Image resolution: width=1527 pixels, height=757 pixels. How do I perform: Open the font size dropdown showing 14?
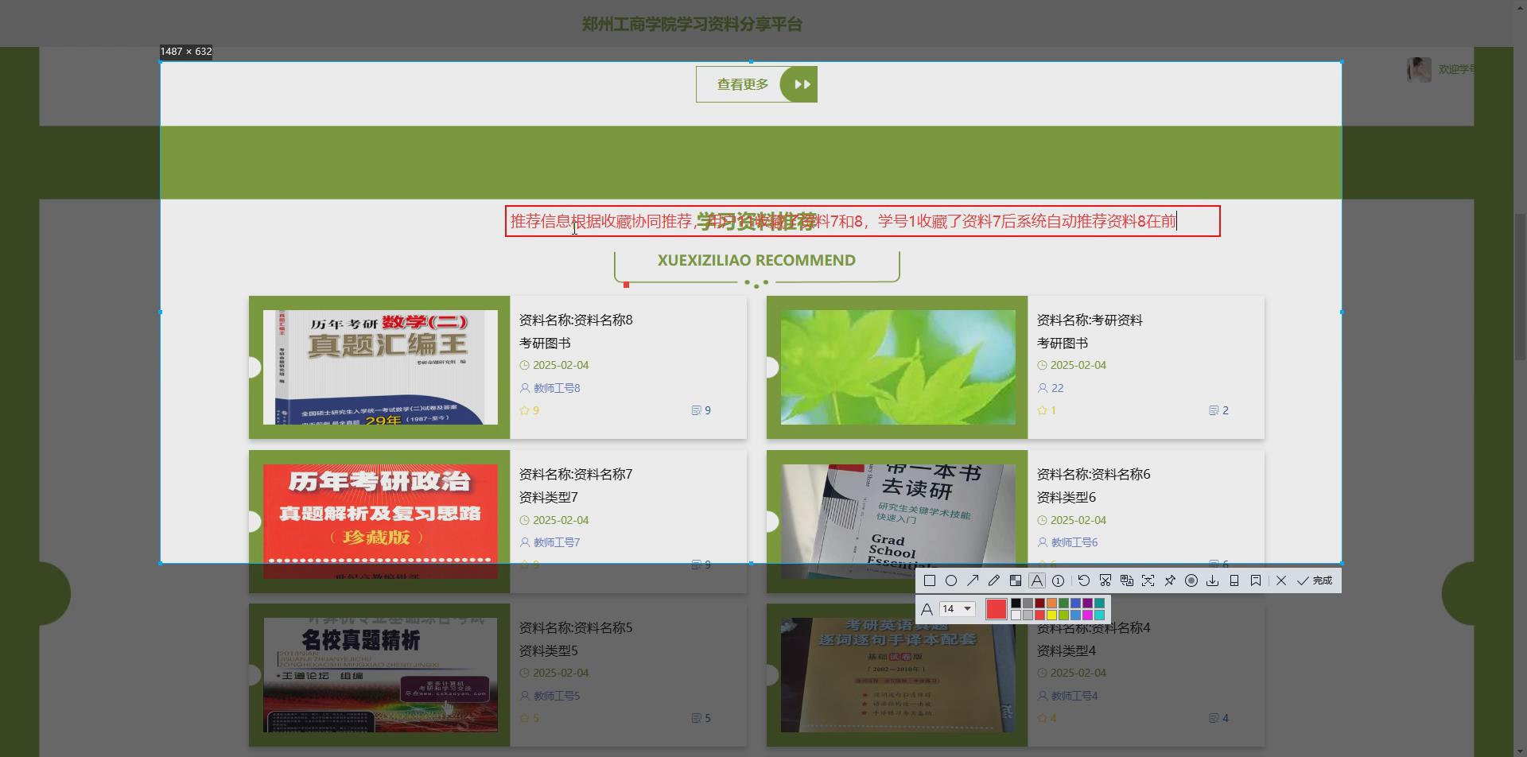(x=957, y=608)
